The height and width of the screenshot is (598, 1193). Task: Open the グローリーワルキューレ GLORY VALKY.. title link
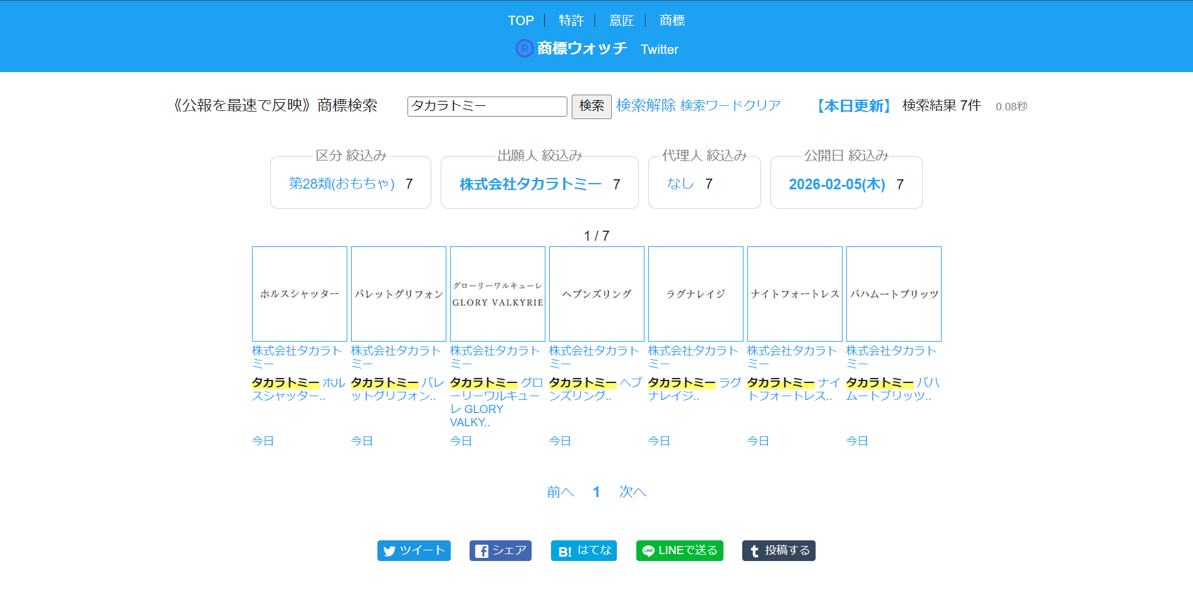point(497,402)
